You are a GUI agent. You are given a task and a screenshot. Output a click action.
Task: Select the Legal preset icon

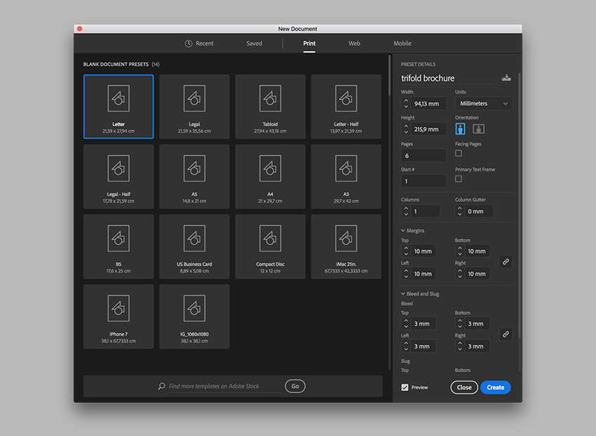[x=194, y=98]
